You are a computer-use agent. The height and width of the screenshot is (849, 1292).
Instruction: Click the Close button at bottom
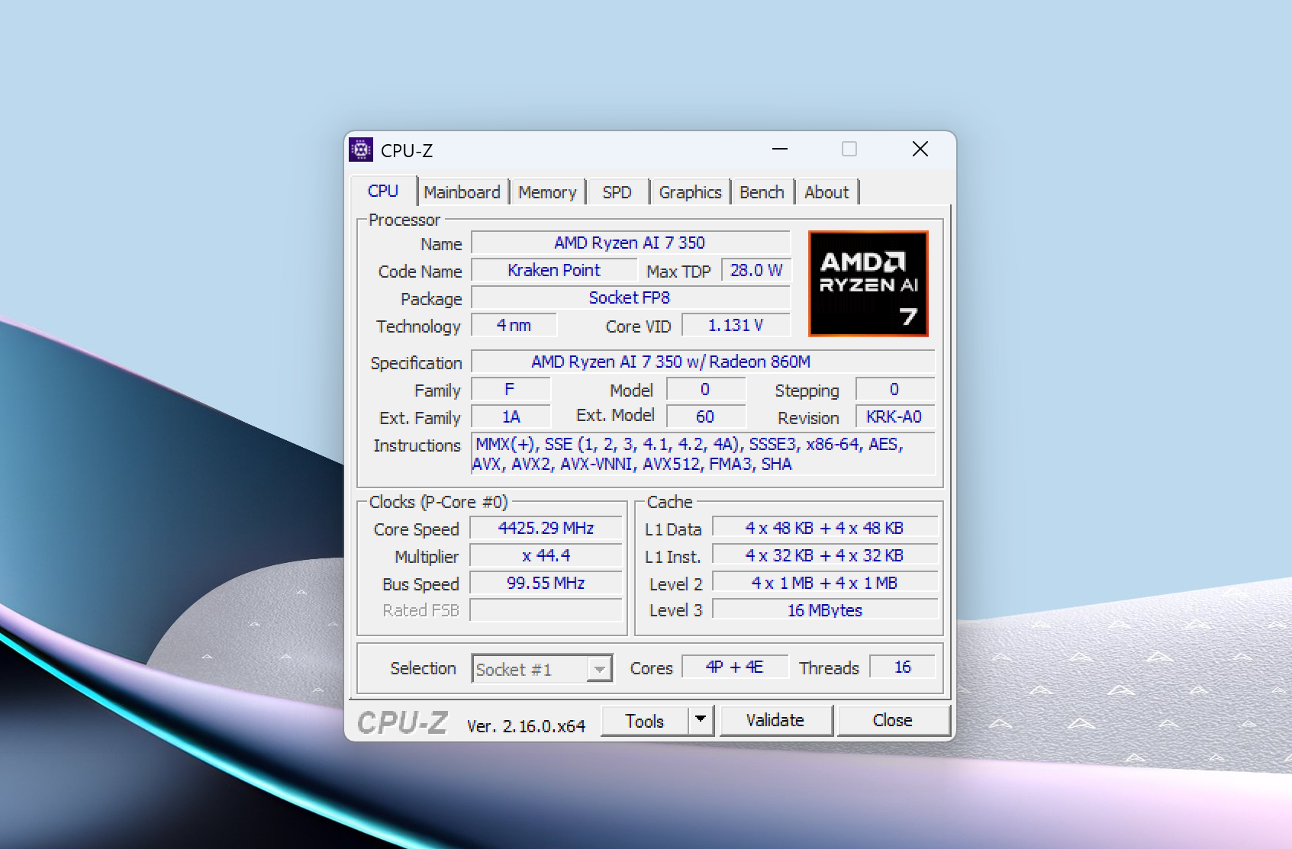pos(893,720)
